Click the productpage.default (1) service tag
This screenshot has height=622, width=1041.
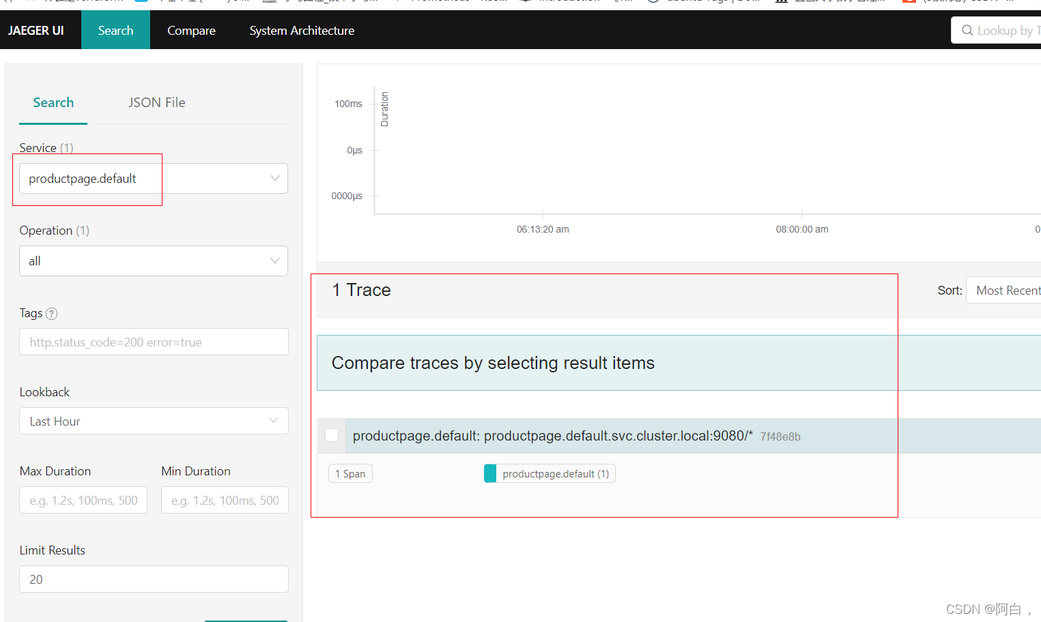pyautogui.click(x=550, y=474)
